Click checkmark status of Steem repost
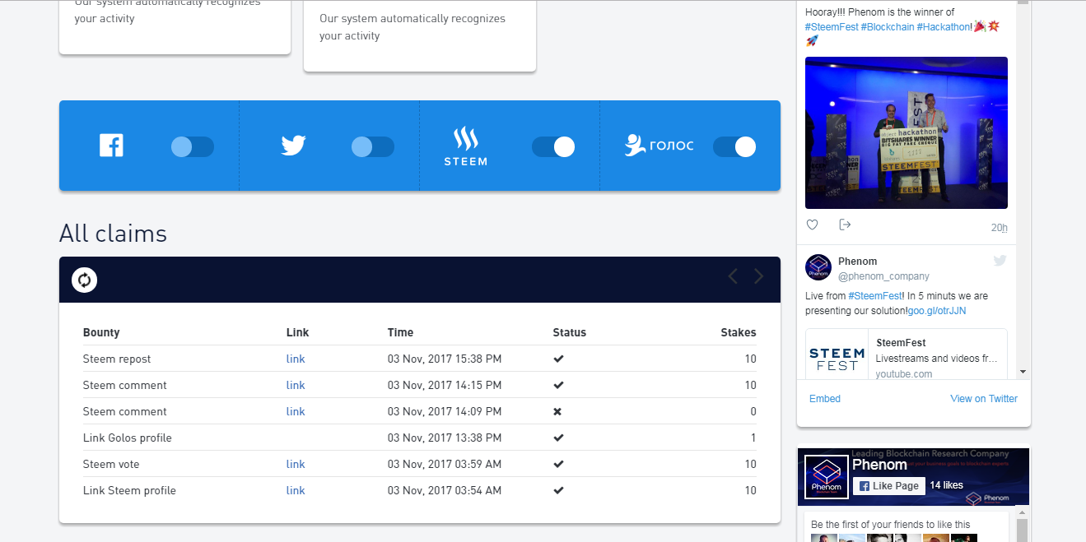Viewport: 1086px width, 542px height. tap(558, 359)
